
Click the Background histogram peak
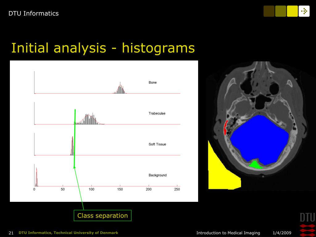tap(36, 177)
